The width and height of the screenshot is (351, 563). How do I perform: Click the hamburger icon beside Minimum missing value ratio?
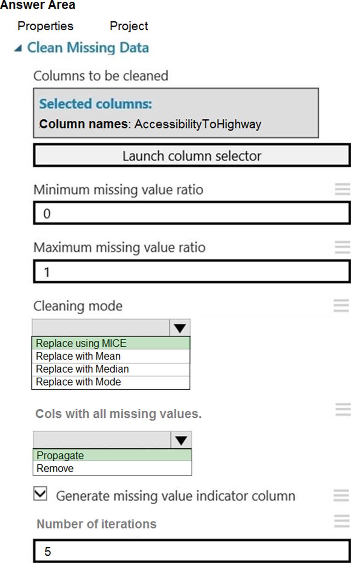pyautogui.click(x=342, y=189)
